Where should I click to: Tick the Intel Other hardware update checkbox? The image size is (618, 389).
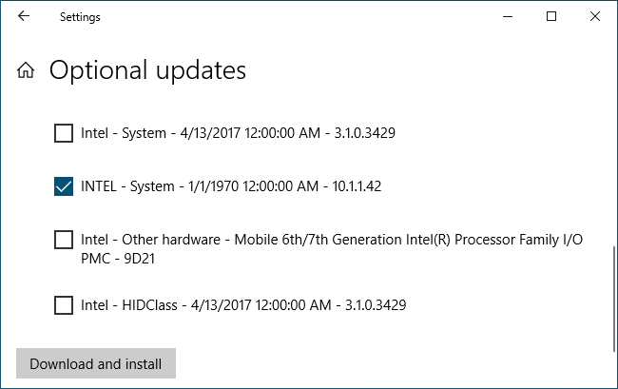click(64, 240)
